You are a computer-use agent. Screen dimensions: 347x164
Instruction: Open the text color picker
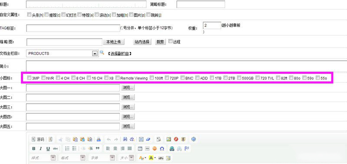[142, 158]
